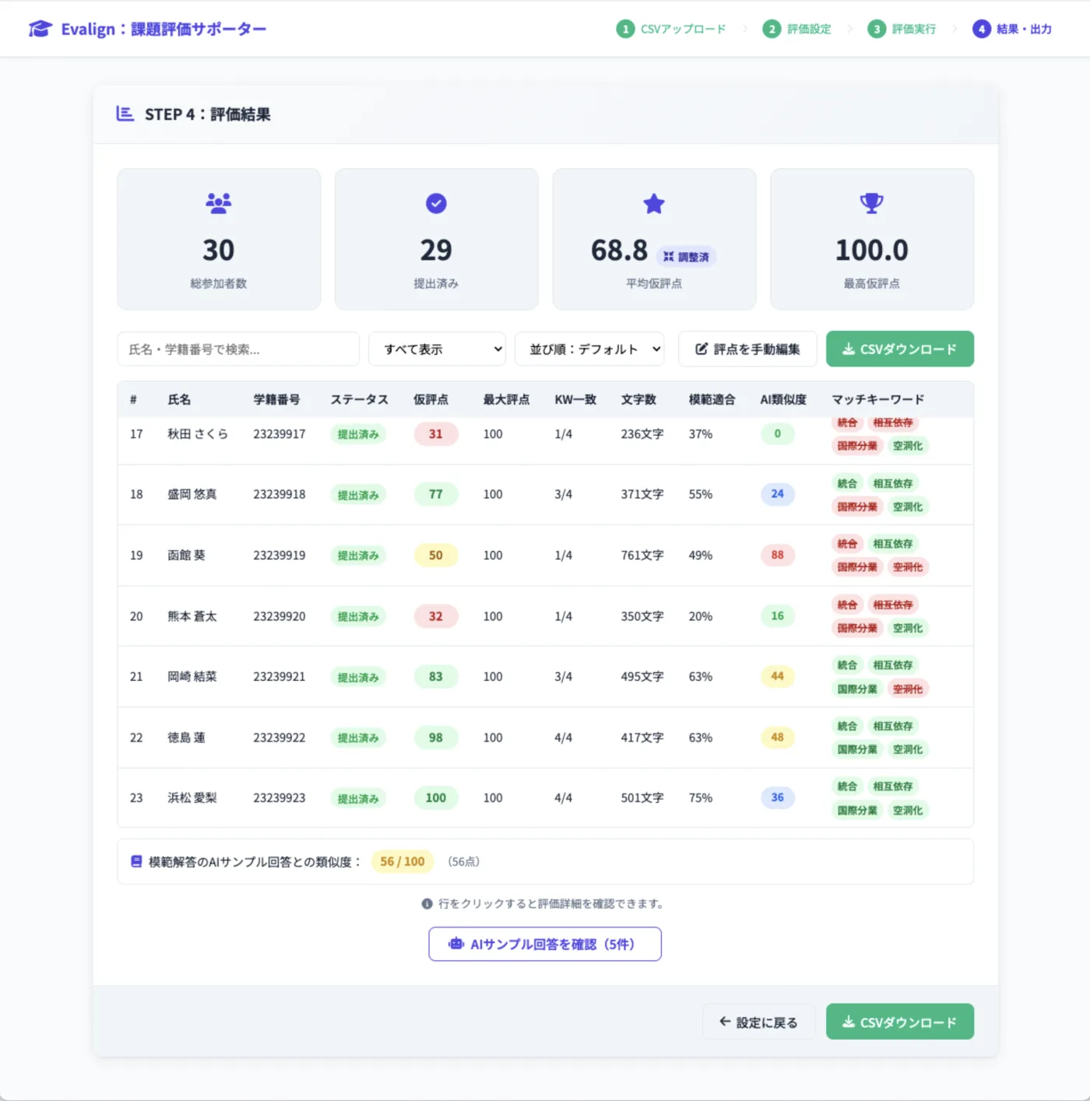Click the CSVダウンロード button above the table
Image resolution: width=1090 pixels, height=1101 pixels.
coord(900,349)
